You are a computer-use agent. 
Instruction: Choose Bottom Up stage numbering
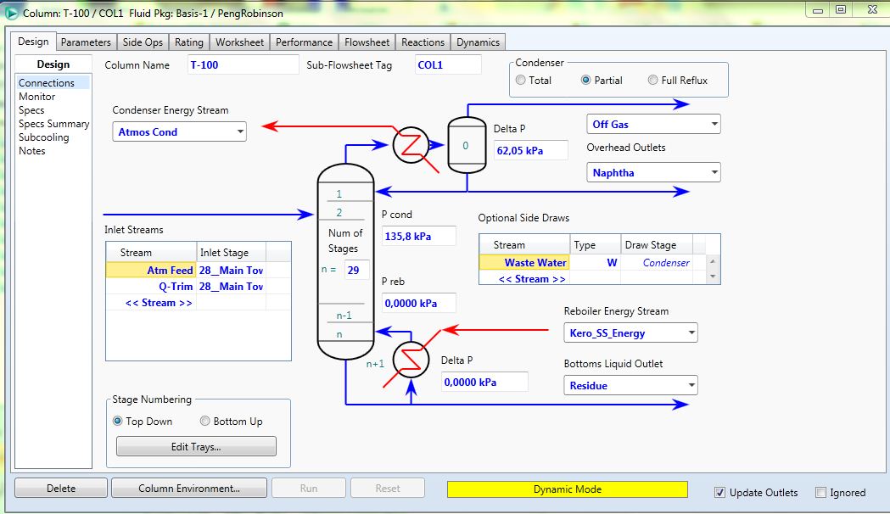205,422
